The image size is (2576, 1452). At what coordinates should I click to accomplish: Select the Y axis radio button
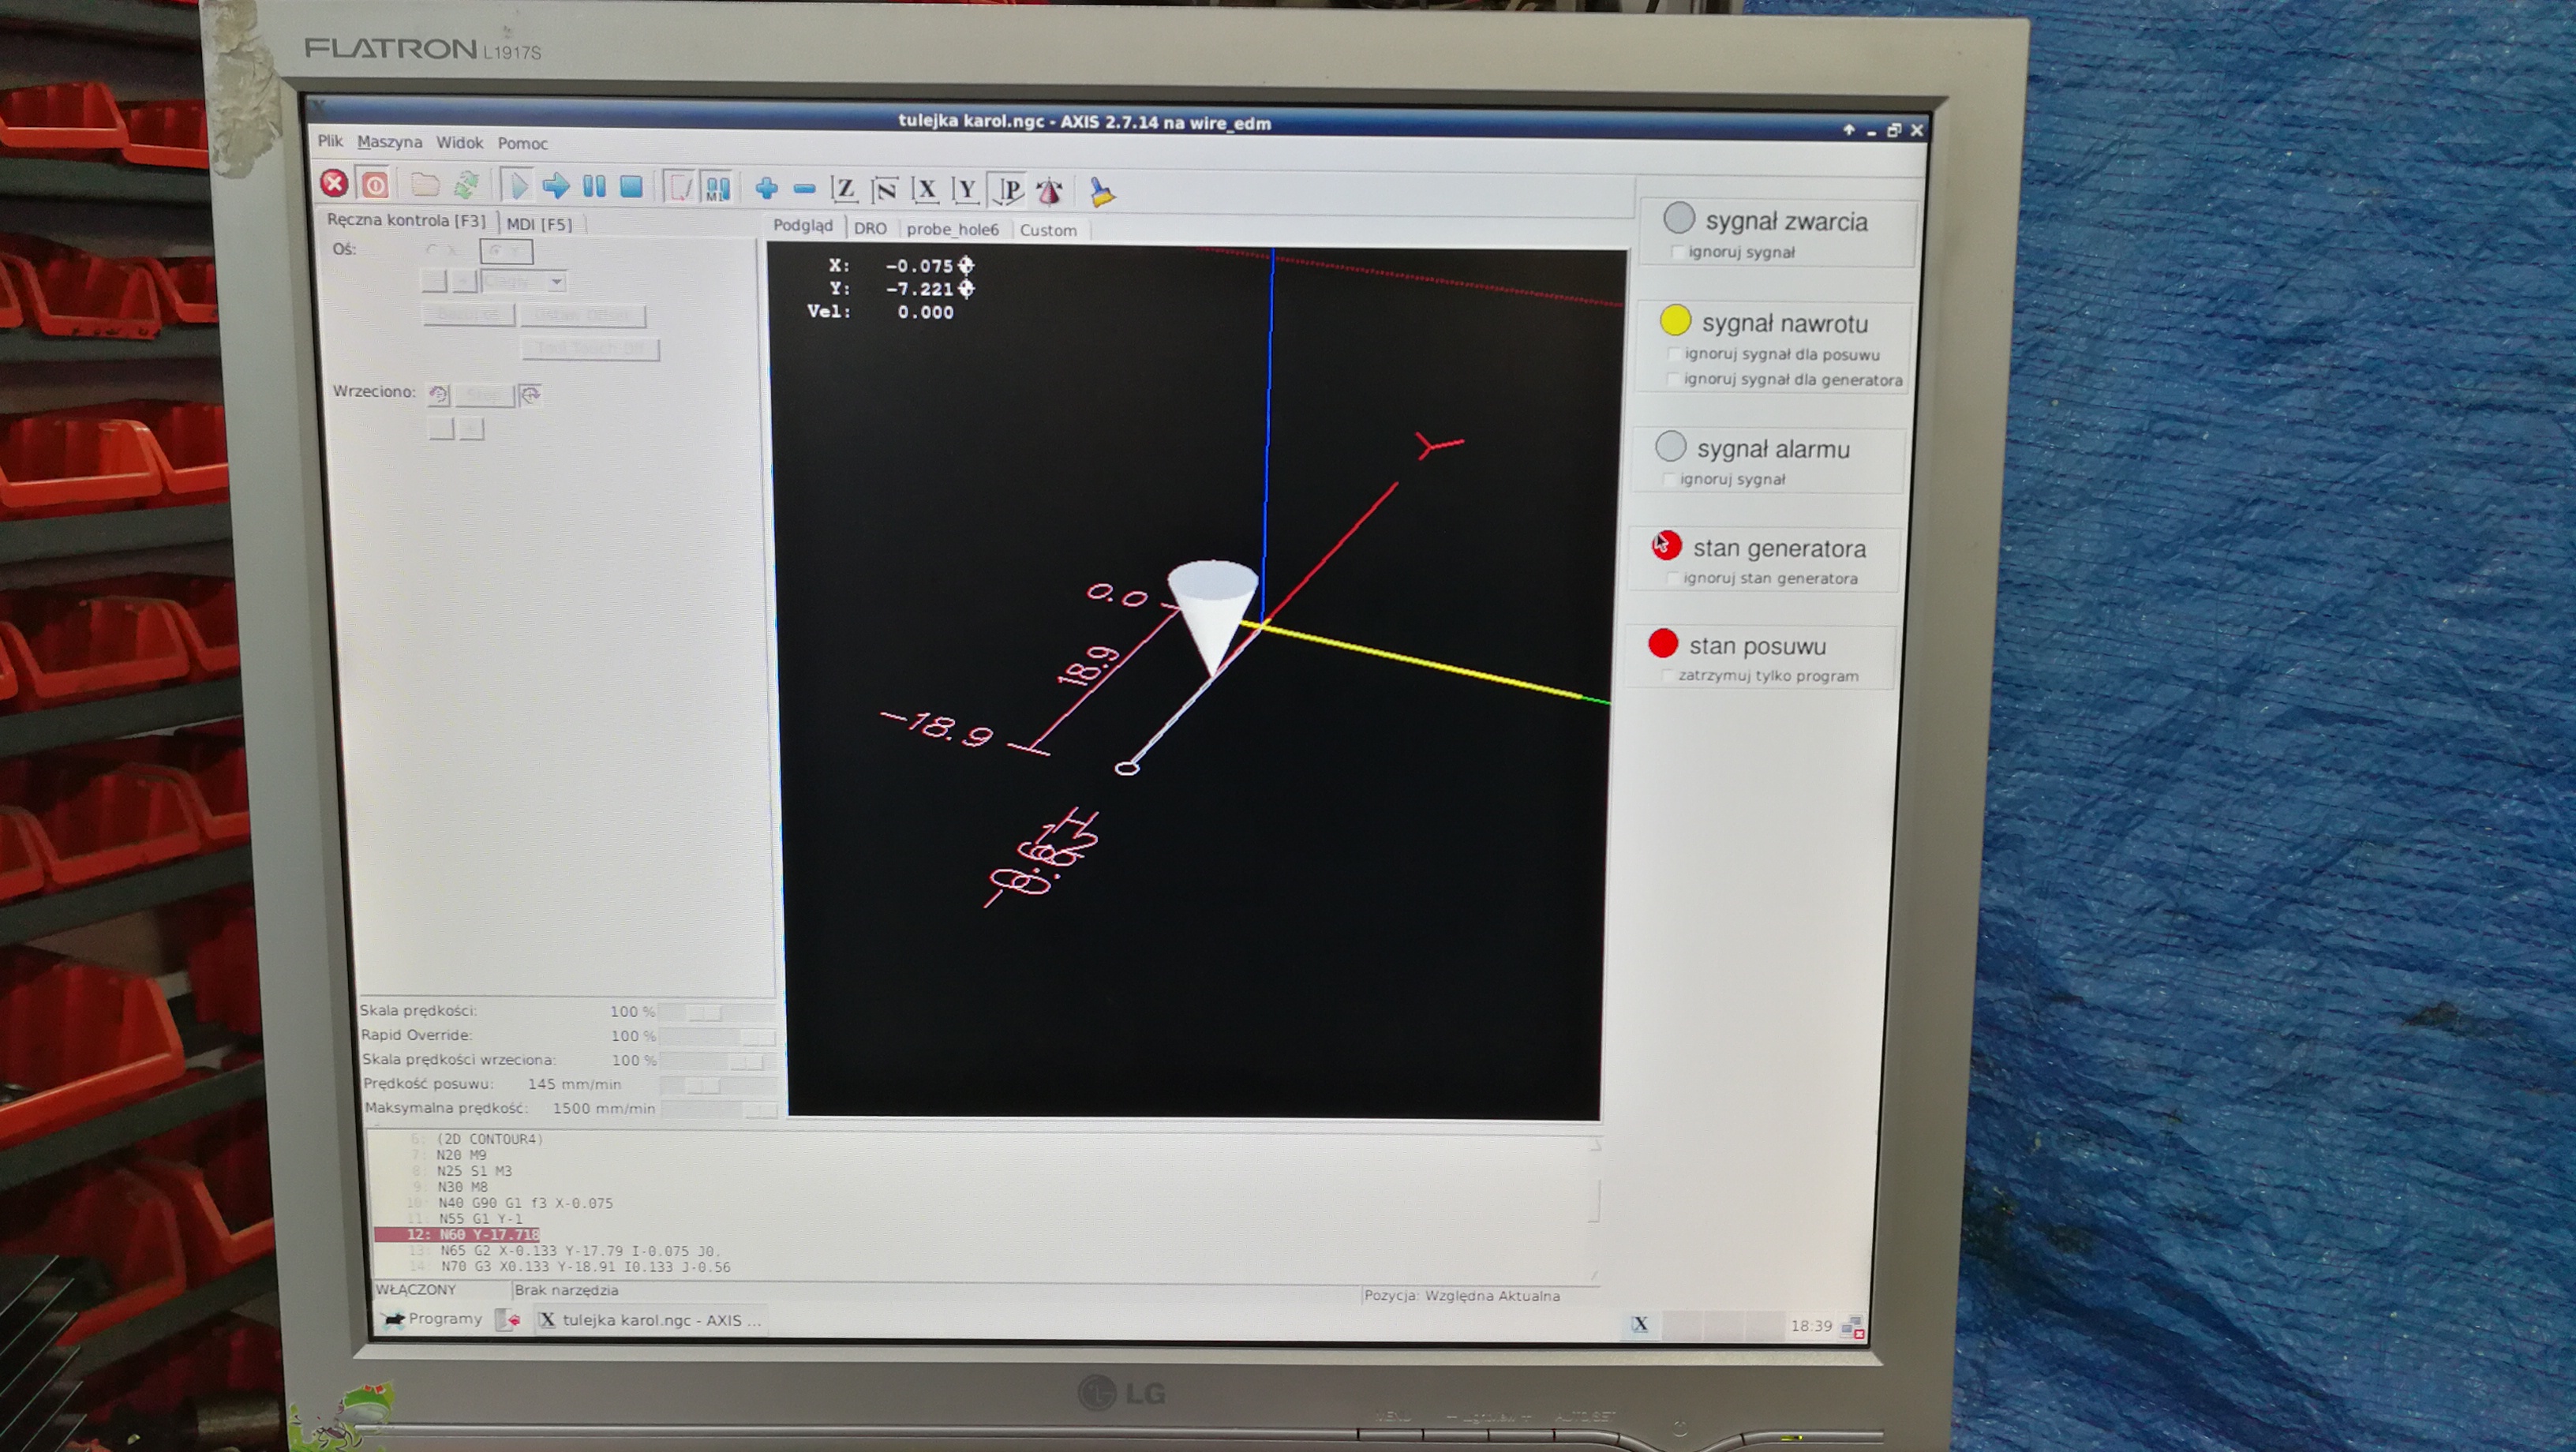coord(506,251)
